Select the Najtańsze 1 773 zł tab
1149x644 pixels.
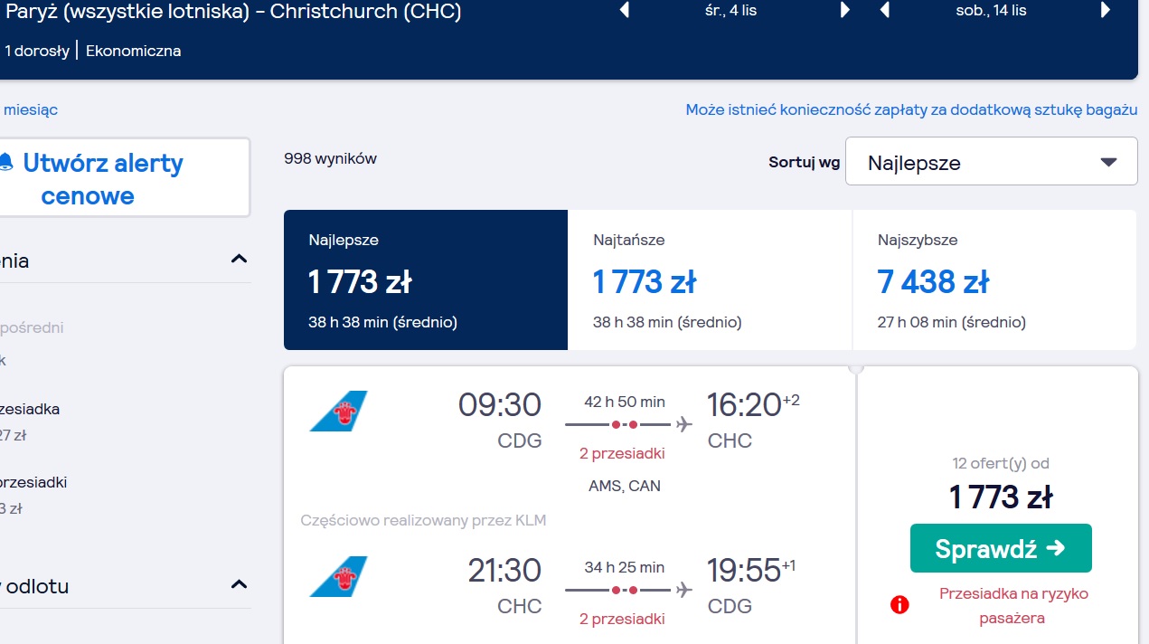coord(710,280)
